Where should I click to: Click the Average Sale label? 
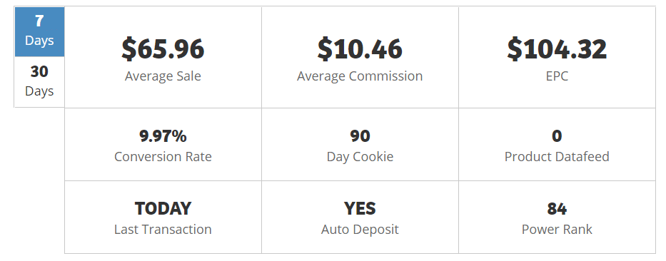tap(163, 76)
